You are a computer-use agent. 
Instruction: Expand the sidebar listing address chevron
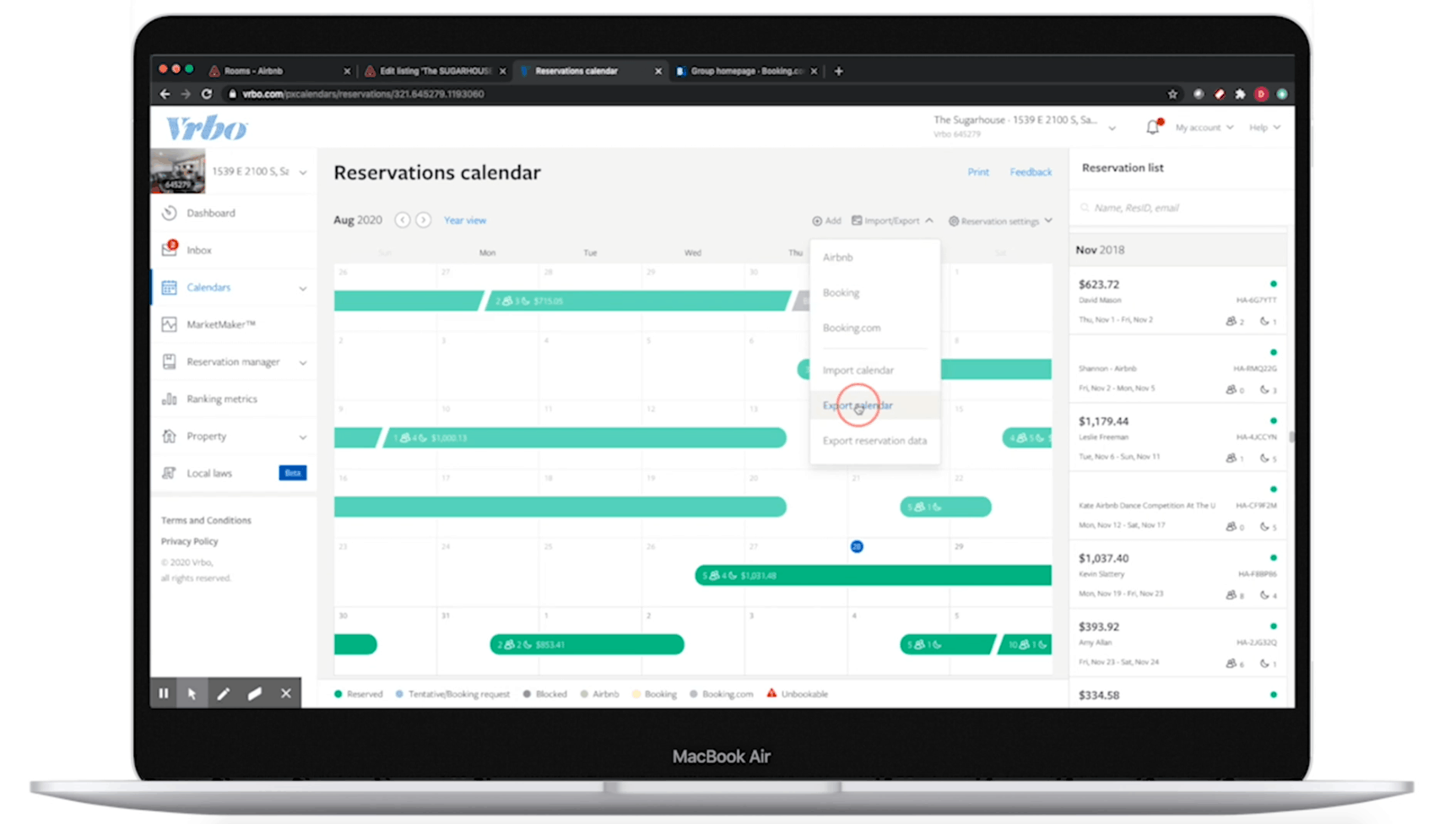303,172
